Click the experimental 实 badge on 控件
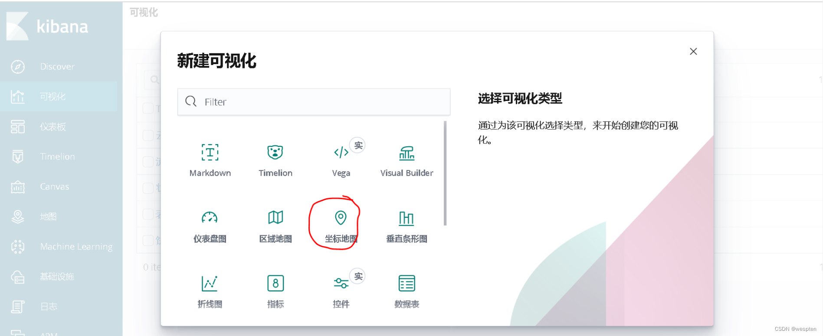The width and height of the screenshot is (823, 336). coord(358,276)
